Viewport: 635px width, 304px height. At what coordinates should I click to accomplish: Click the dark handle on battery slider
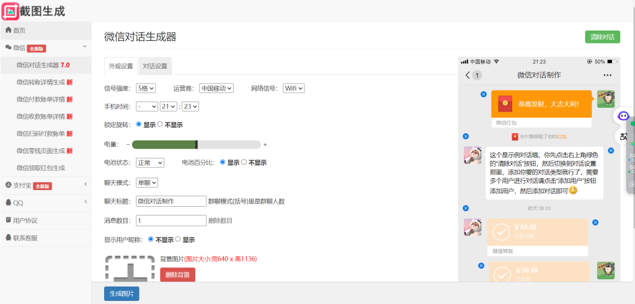(197, 144)
